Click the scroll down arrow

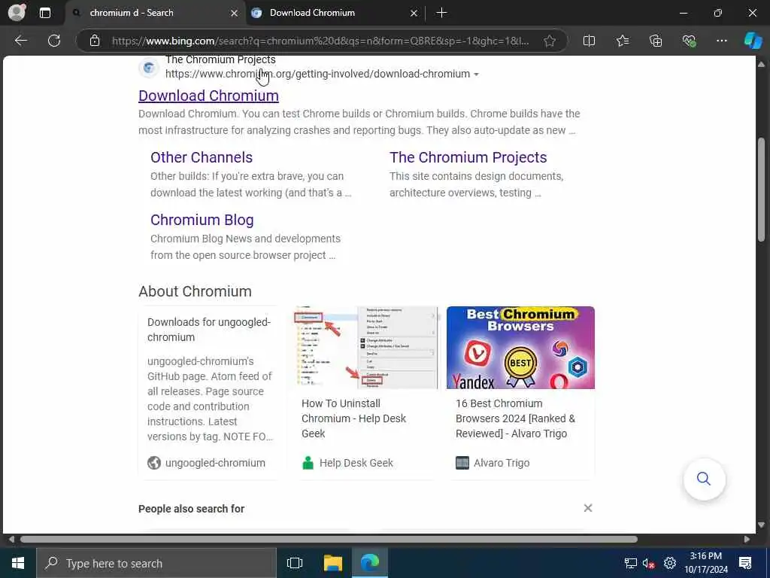761,525
